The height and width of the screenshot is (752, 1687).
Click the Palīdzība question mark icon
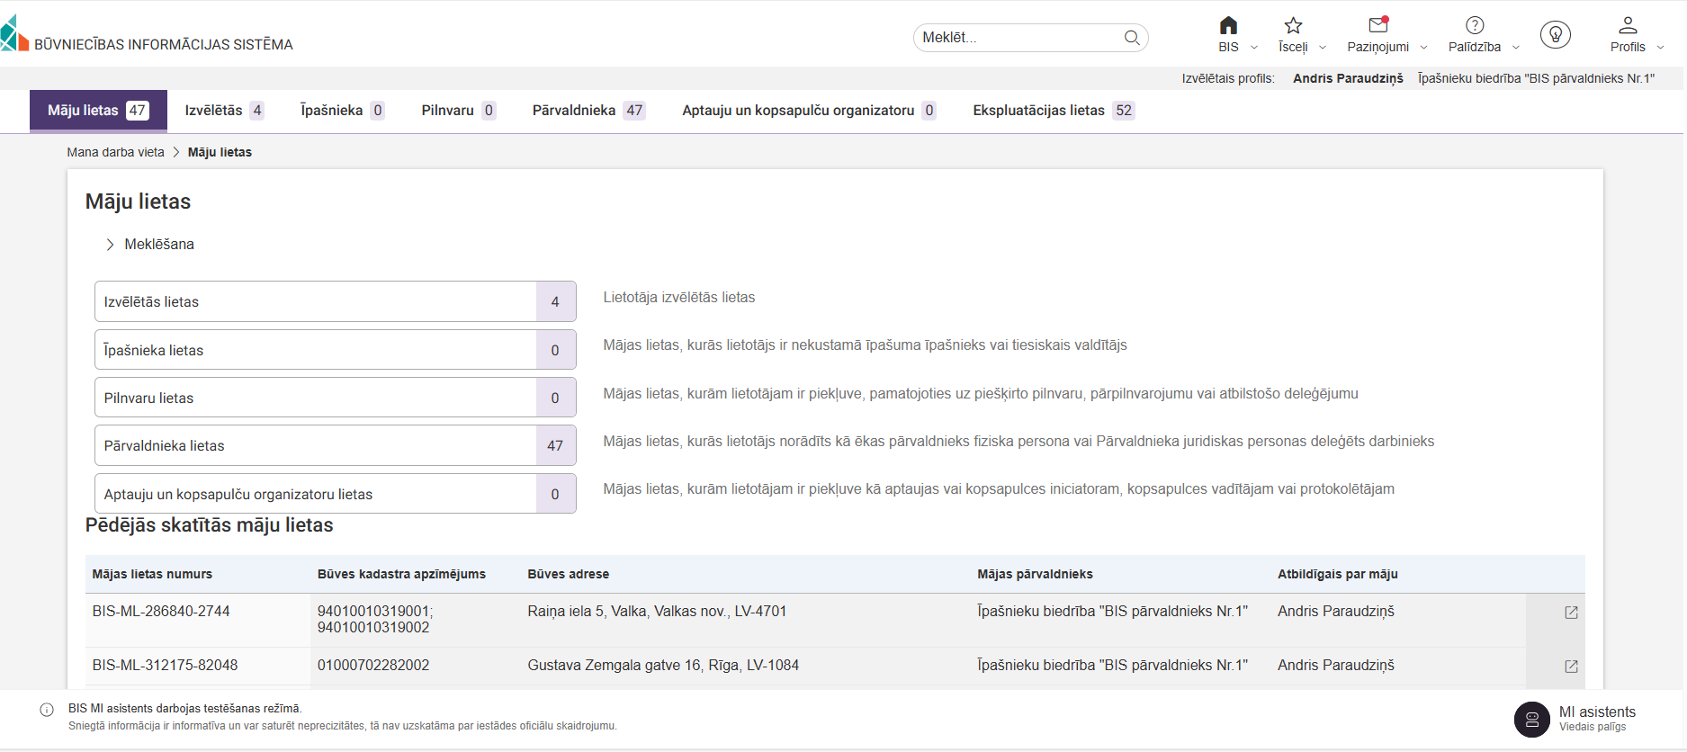(1474, 26)
